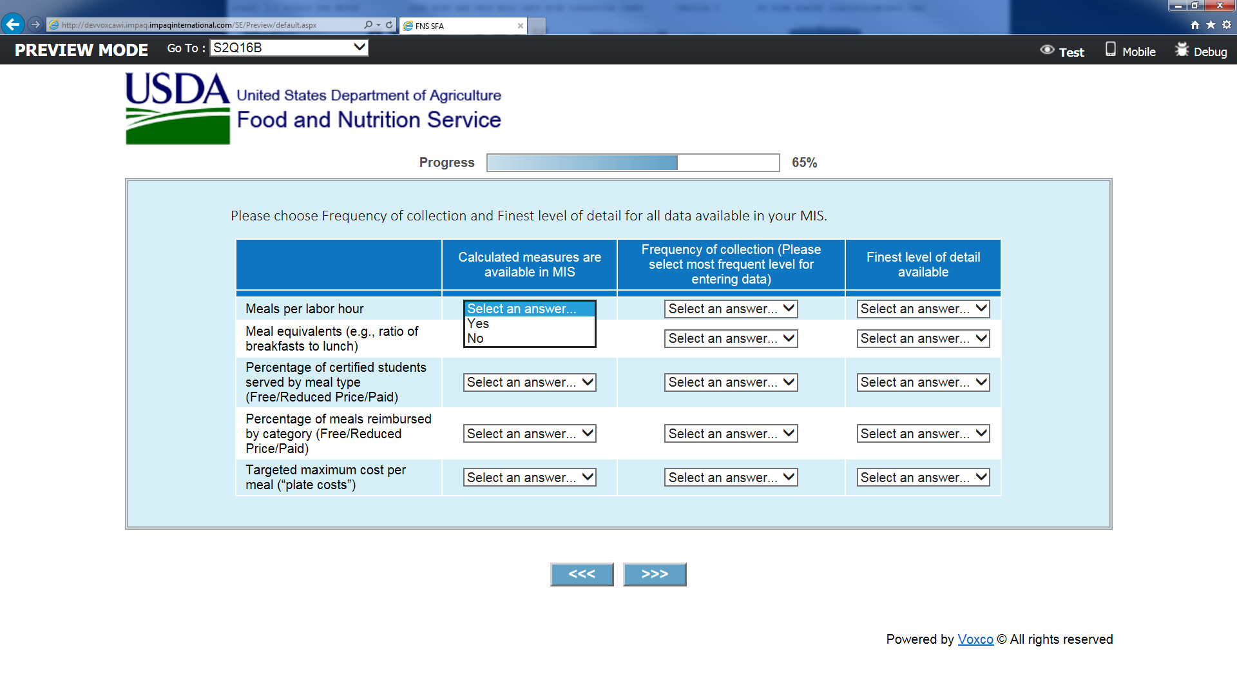Screen dimensions: 1237x696
Task: Click the favorites star icon
Action: click(x=1211, y=24)
